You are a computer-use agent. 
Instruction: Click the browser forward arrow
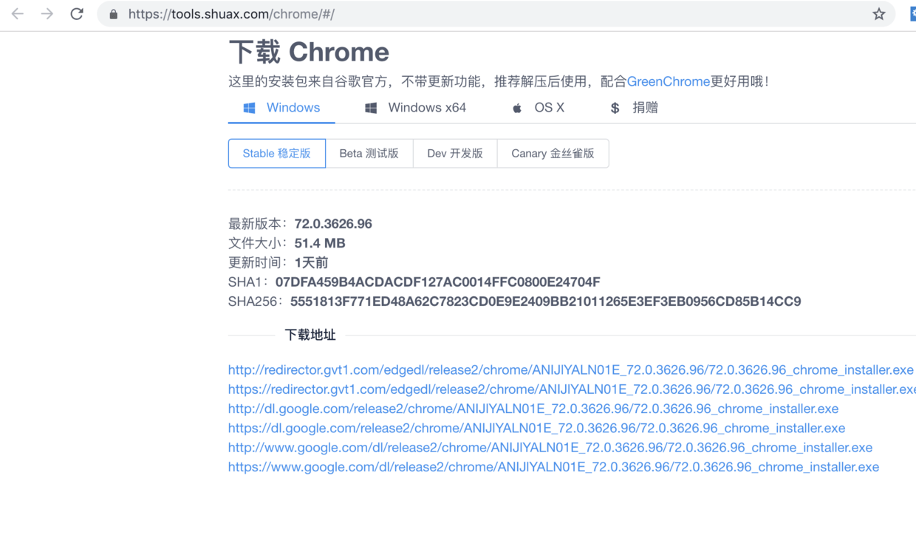coord(47,14)
